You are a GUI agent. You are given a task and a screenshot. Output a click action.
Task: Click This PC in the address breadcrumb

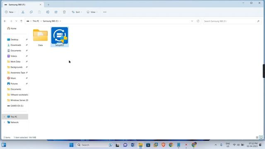pyautogui.click(x=36, y=21)
